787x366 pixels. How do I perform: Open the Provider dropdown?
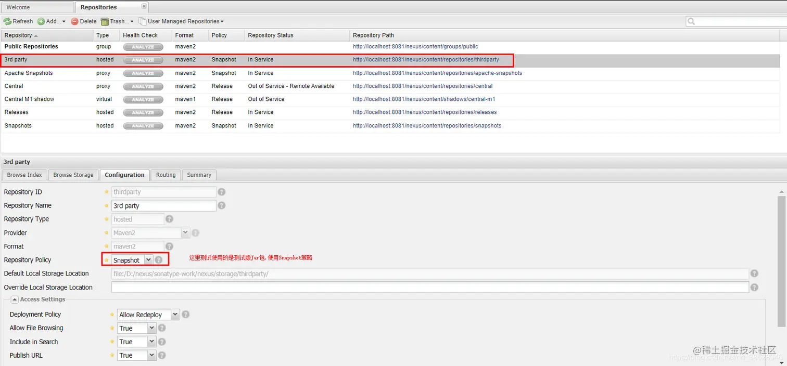tap(185, 233)
